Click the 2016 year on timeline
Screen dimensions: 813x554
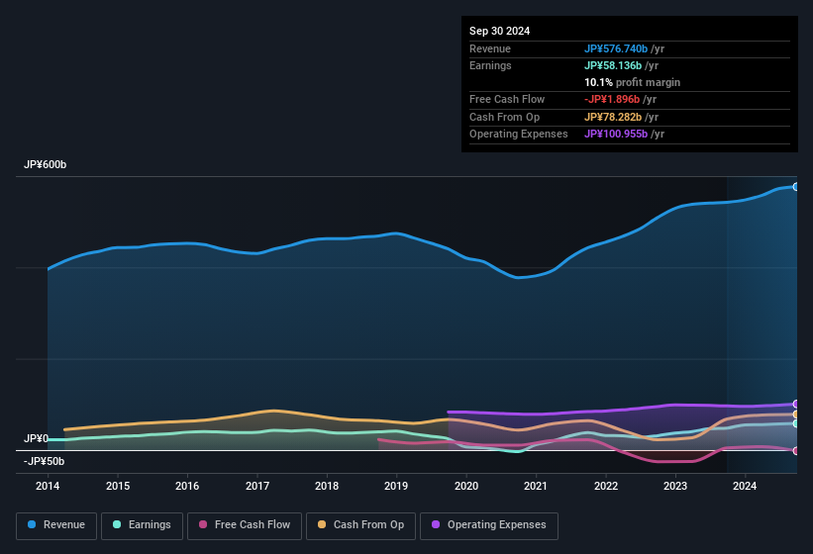click(x=187, y=486)
